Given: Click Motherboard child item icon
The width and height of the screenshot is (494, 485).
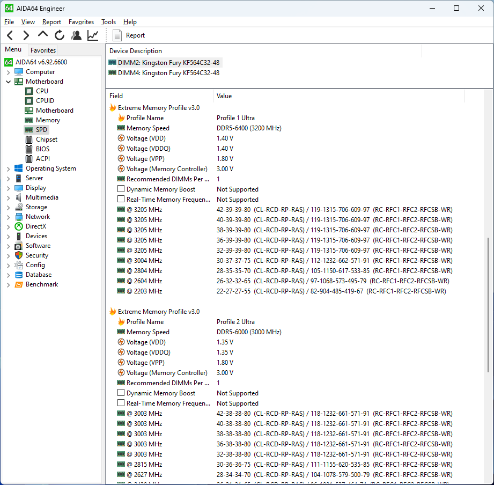Looking at the screenshot, I should click(28, 111).
